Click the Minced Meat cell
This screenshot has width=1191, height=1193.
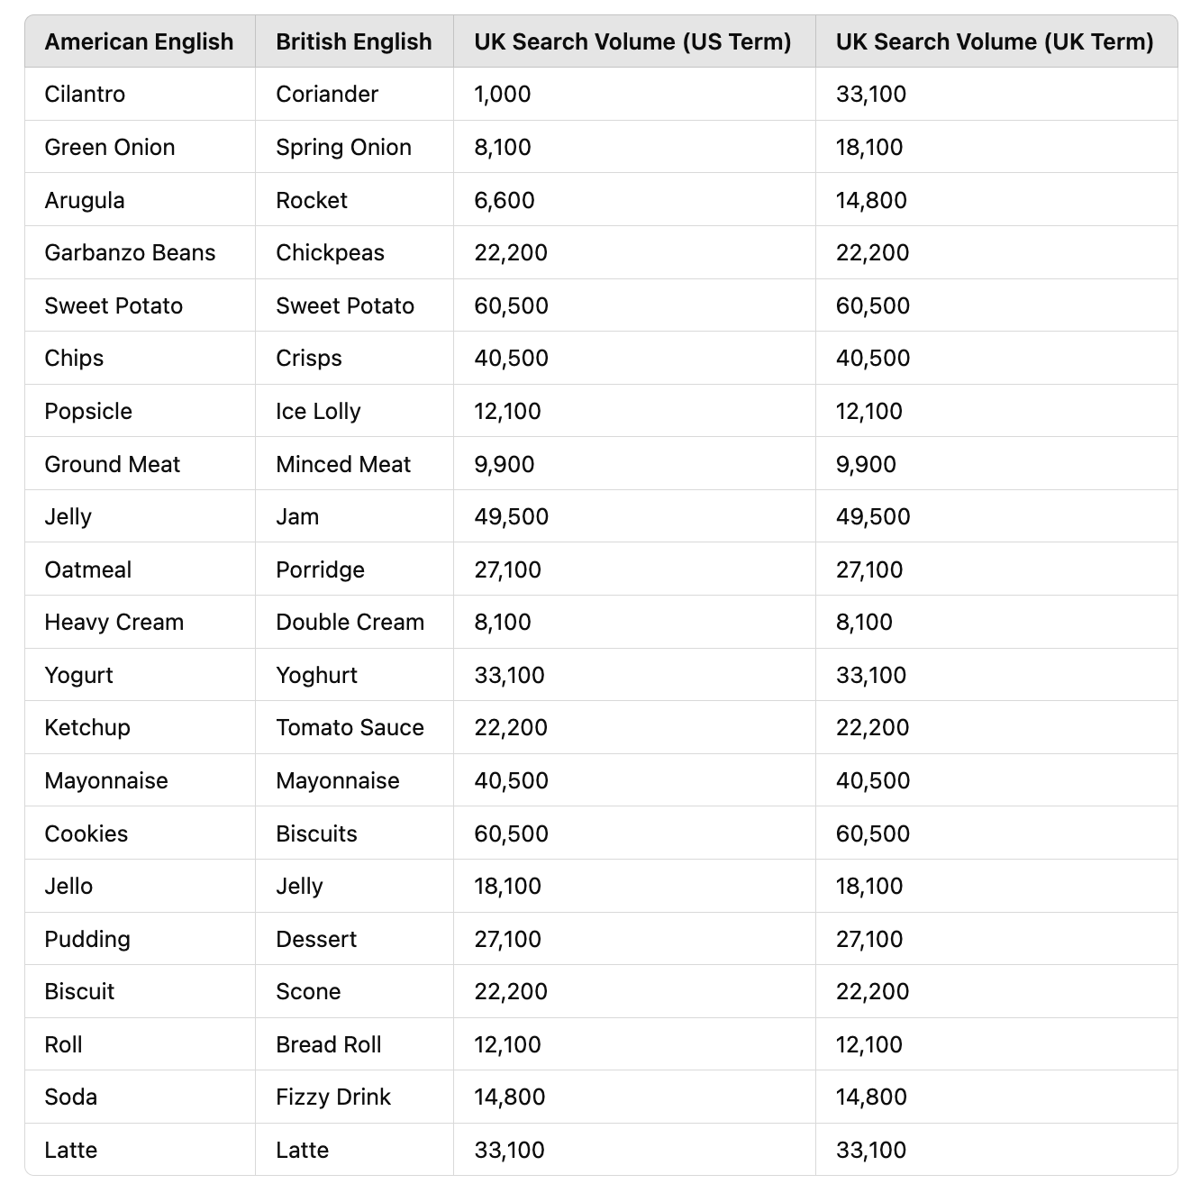click(x=343, y=464)
